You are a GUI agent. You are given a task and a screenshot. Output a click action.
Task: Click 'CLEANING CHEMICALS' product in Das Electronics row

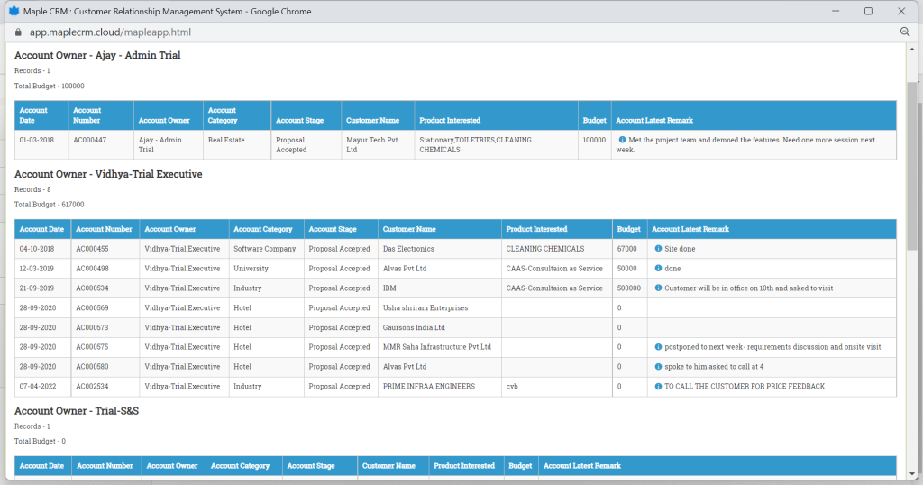click(x=545, y=249)
